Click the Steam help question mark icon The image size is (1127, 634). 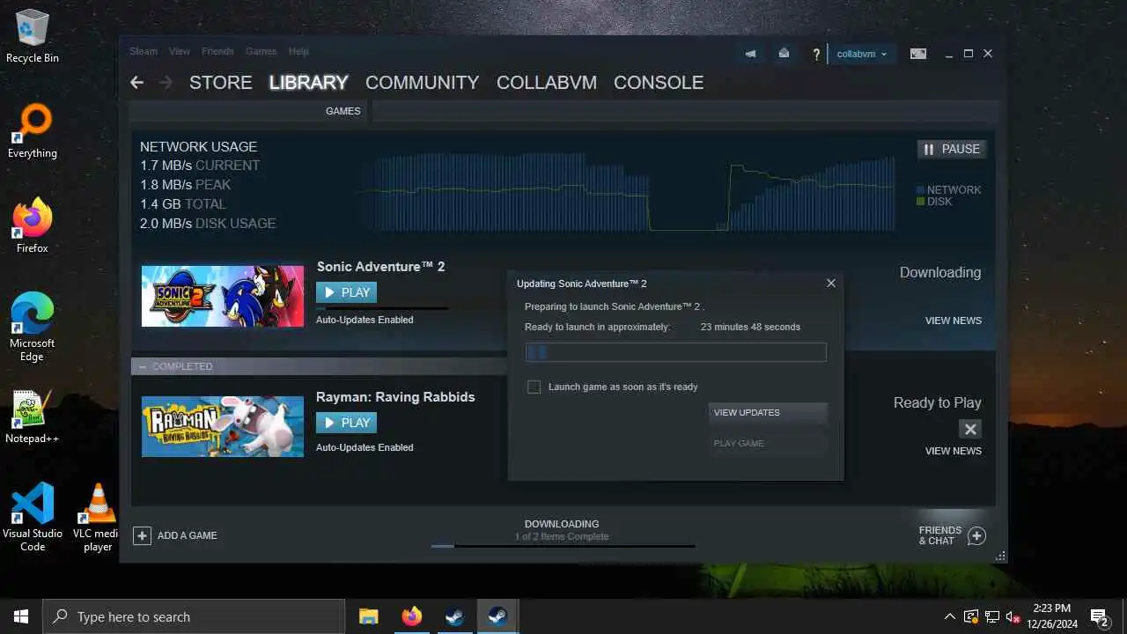[816, 55]
